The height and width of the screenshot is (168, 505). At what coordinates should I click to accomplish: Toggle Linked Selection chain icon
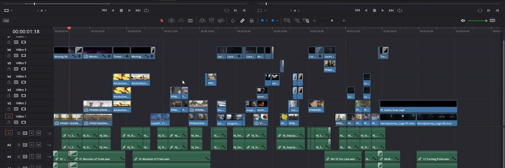click(x=242, y=20)
